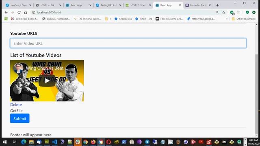Click the Delete link under the video
260x146 pixels.
[x=16, y=105]
